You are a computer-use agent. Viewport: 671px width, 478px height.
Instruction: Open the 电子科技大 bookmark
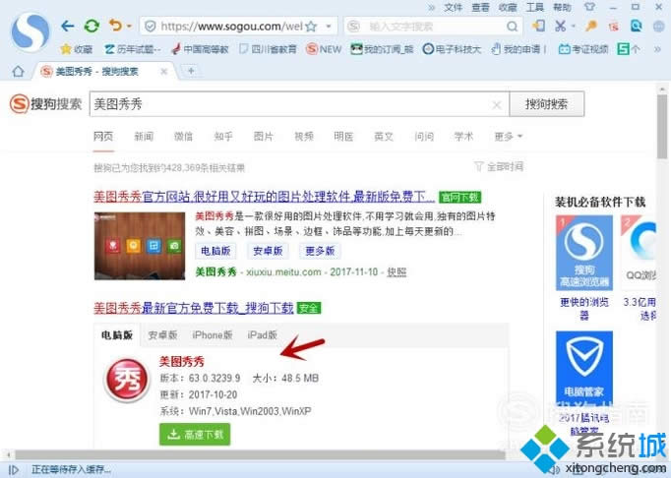[452, 49]
